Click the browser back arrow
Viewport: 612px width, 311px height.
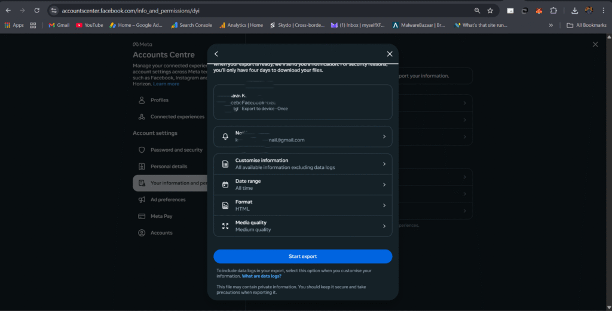point(8,11)
